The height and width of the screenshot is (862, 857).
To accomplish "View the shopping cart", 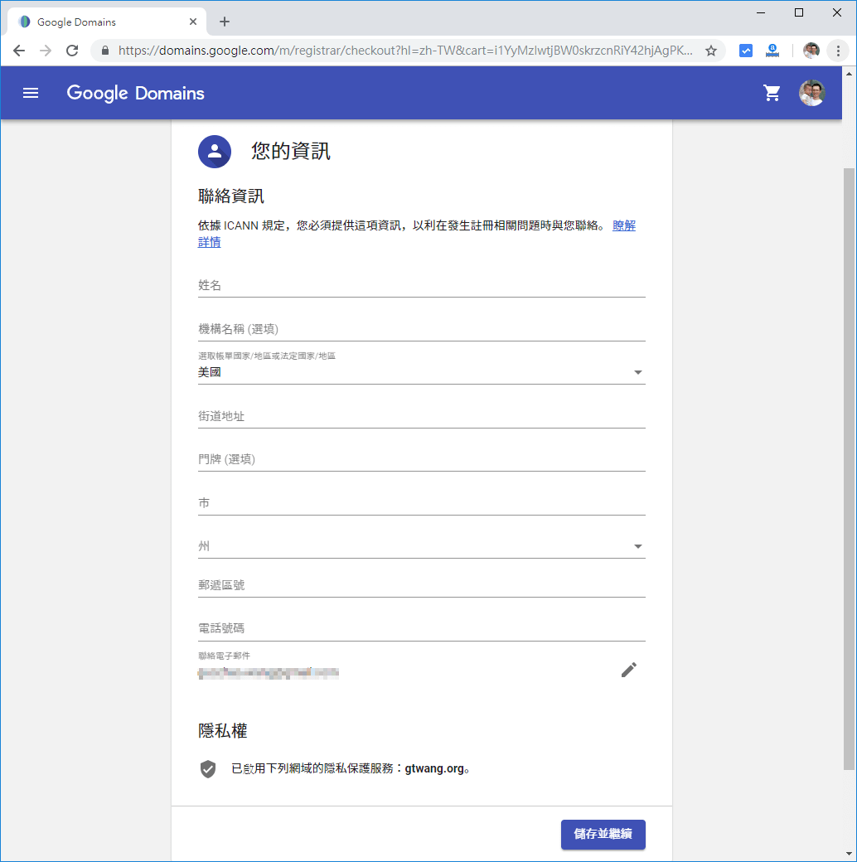I will point(772,93).
